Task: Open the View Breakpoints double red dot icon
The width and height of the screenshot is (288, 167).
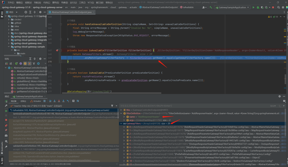Action: click(x=6, y=126)
